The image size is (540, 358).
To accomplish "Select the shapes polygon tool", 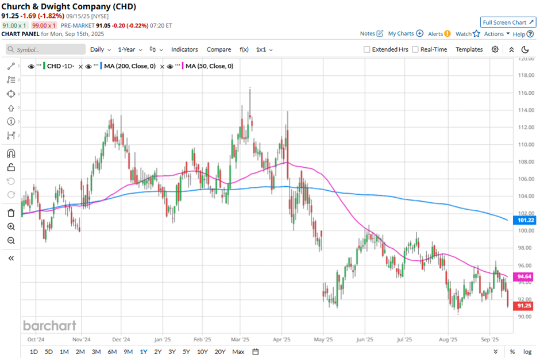I will [x=11, y=94].
